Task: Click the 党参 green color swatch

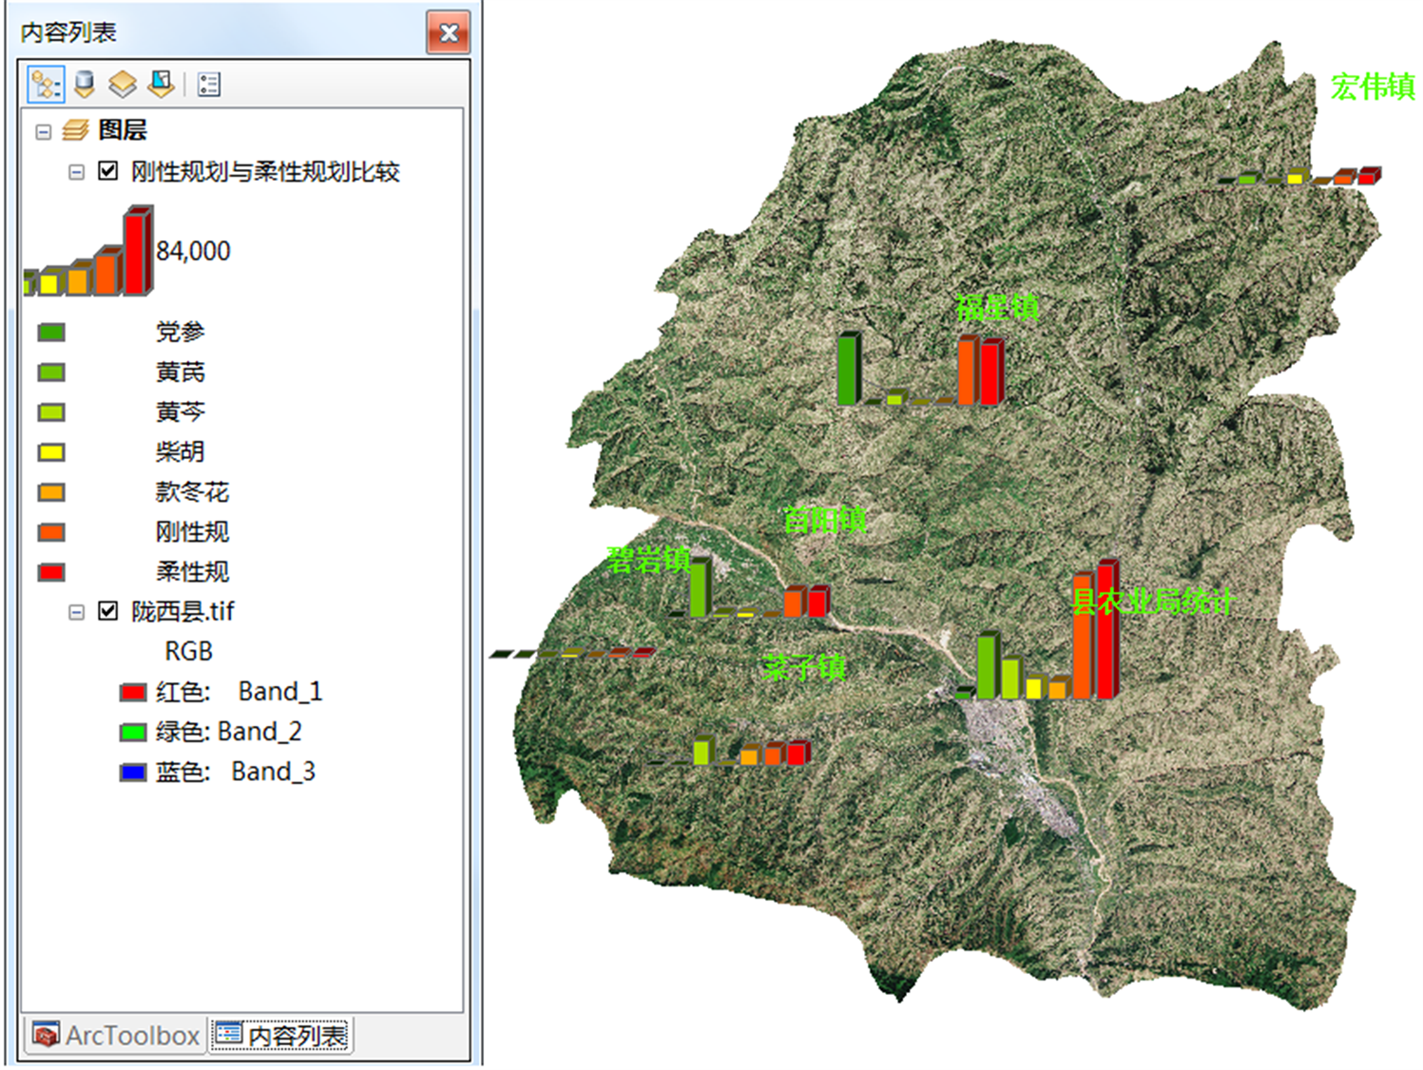Action: [51, 332]
